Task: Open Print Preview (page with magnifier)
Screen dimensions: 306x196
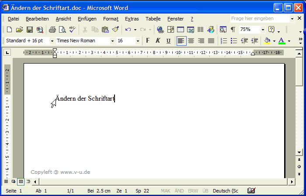Action: pos(63,30)
